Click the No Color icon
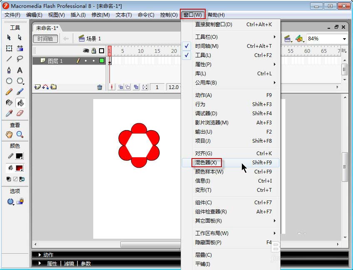This screenshot has width=353, height=270. coord(15,179)
